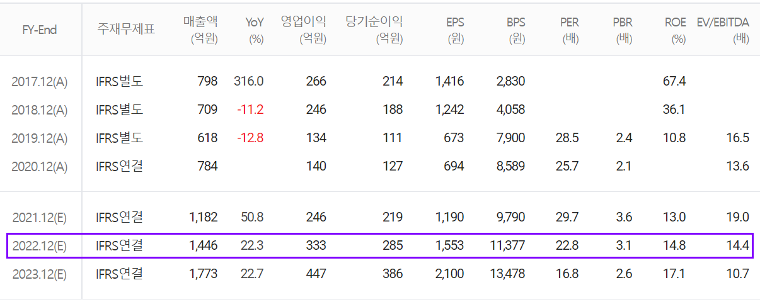This screenshot has height=302, width=760.
Task: Click the 2019 PBR value 2.4
Action: pyautogui.click(x=625, y=138)
